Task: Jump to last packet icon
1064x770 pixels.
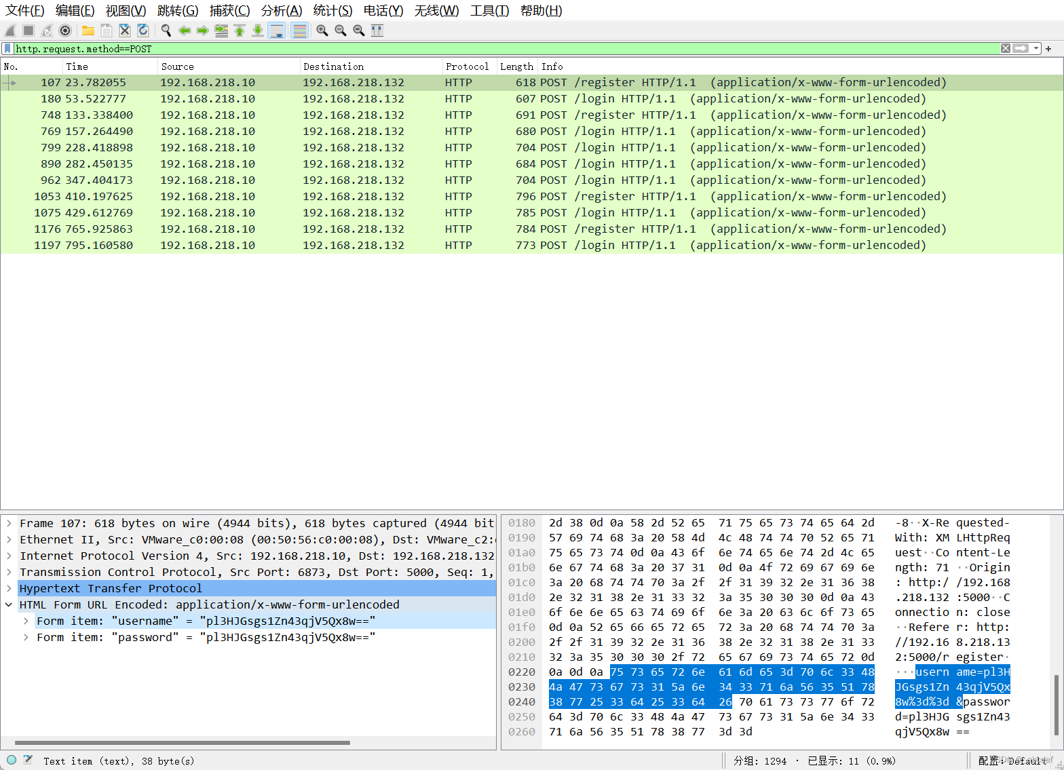Action: click(258, 31)
